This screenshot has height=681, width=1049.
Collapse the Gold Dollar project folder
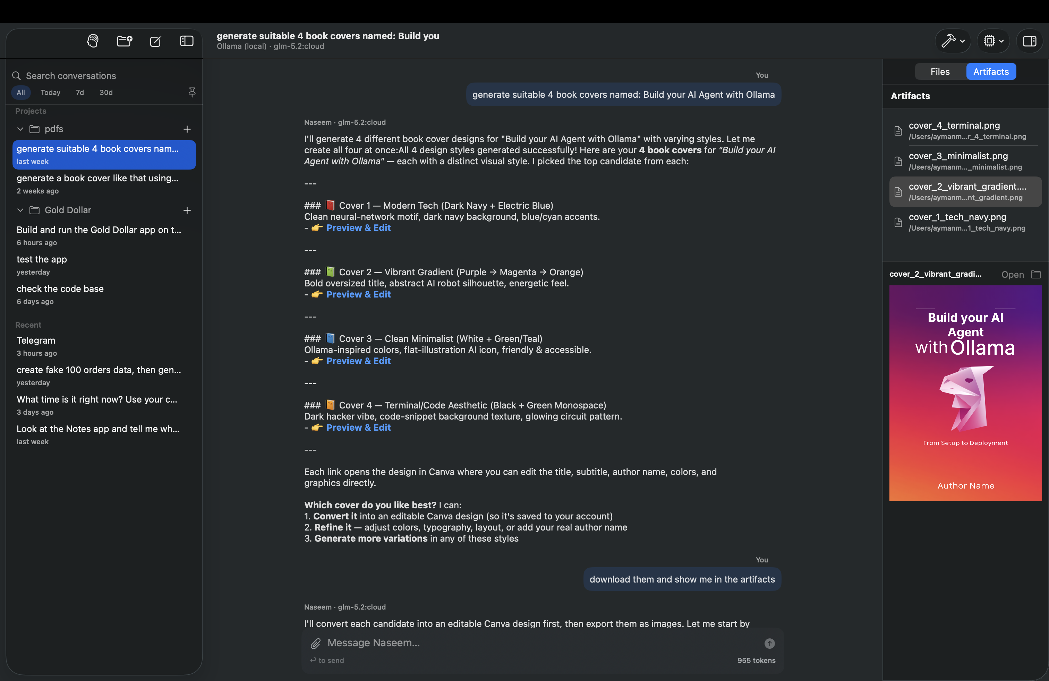(x=20, y=210)
